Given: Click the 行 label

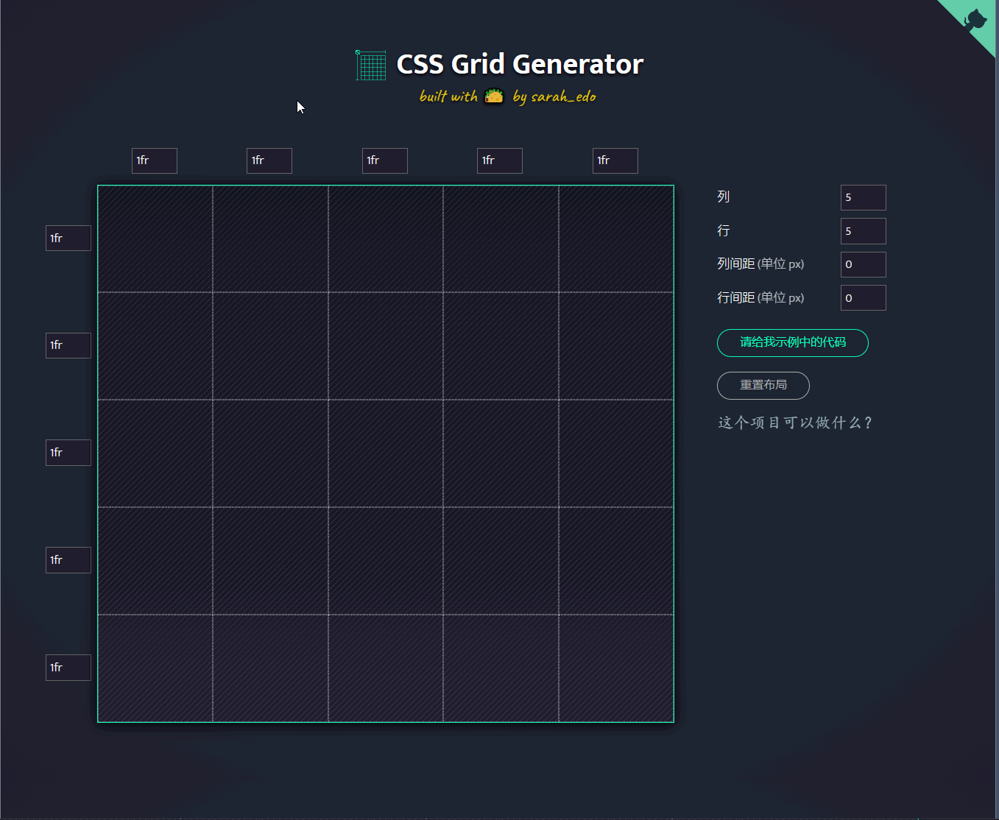Looking at the screenshot, I should (x=724, y=230).
